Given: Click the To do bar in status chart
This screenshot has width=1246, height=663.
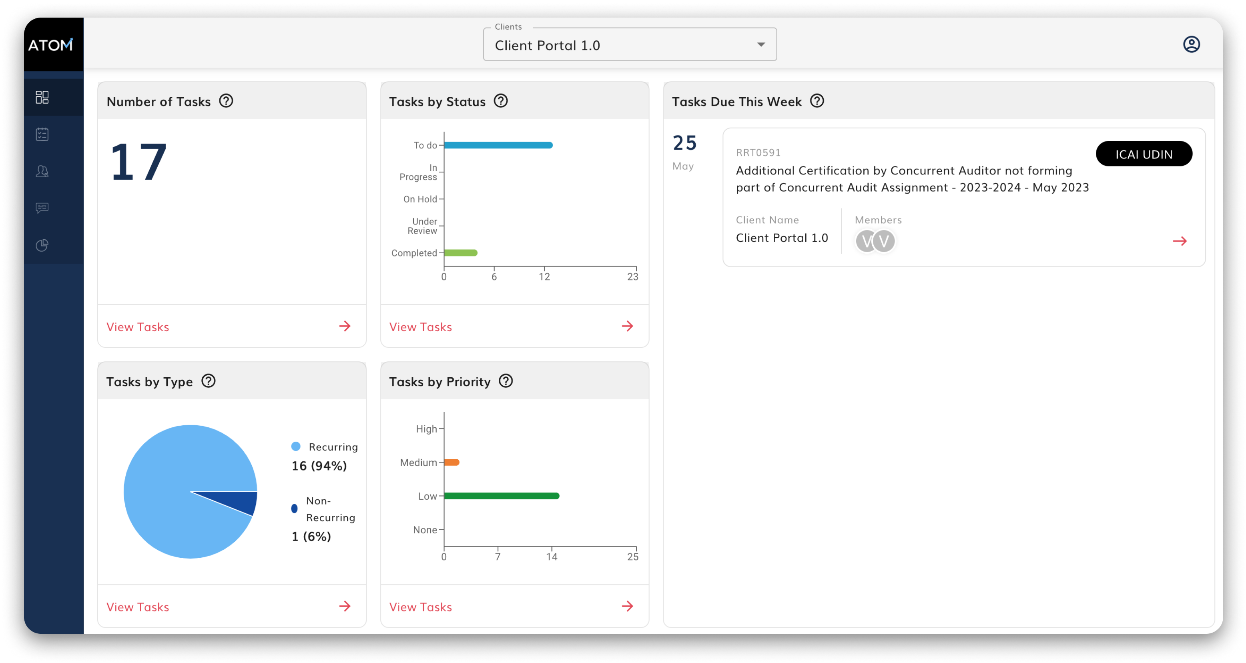Looking at the screenshot, I should pyautogui.click(x=498, y=145).
